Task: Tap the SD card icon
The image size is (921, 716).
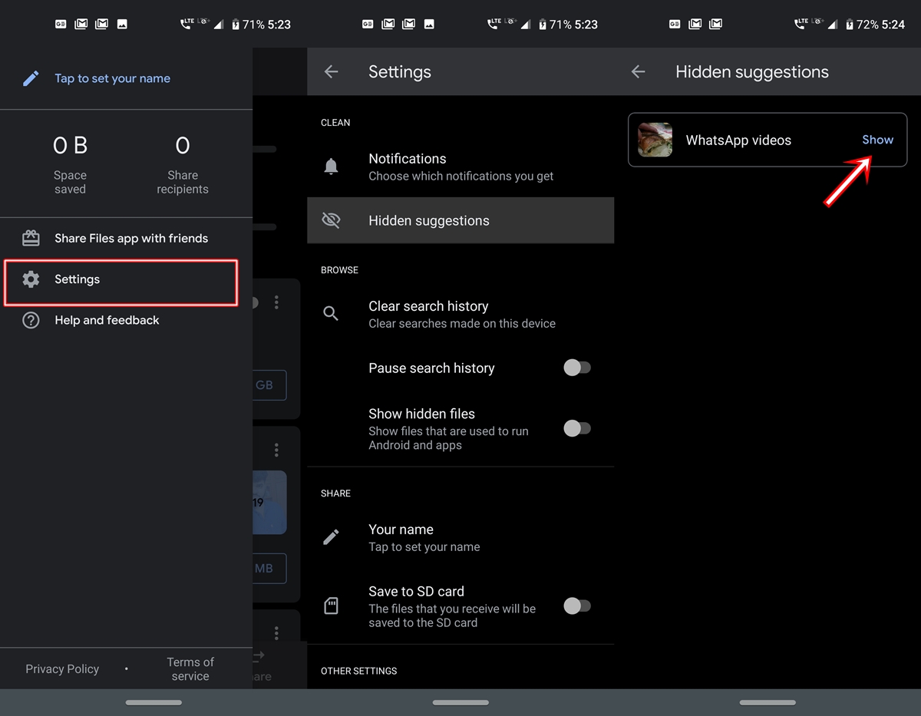Action: tap(331, 606)
